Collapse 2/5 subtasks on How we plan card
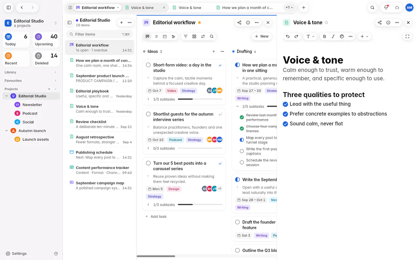Viewport: 417px width, 260px height. tap(237, 106)
